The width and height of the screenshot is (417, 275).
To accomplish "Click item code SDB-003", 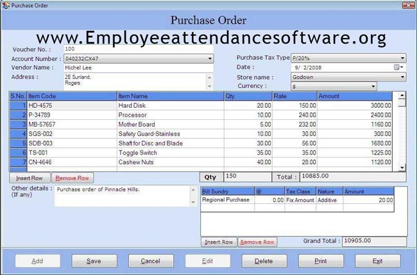I will 72,143.
